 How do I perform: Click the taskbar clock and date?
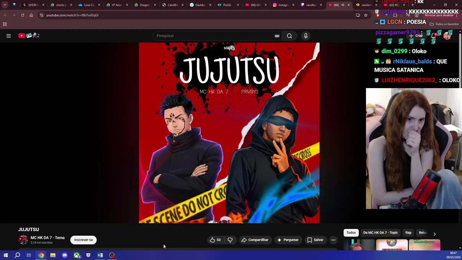click(x=453, y=255)
